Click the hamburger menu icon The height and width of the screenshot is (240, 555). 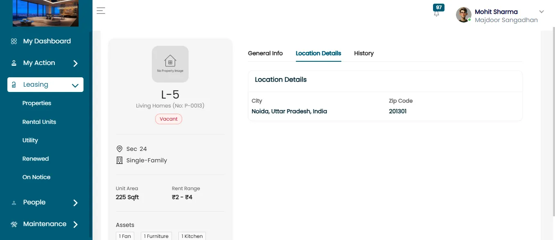(101, 11)
